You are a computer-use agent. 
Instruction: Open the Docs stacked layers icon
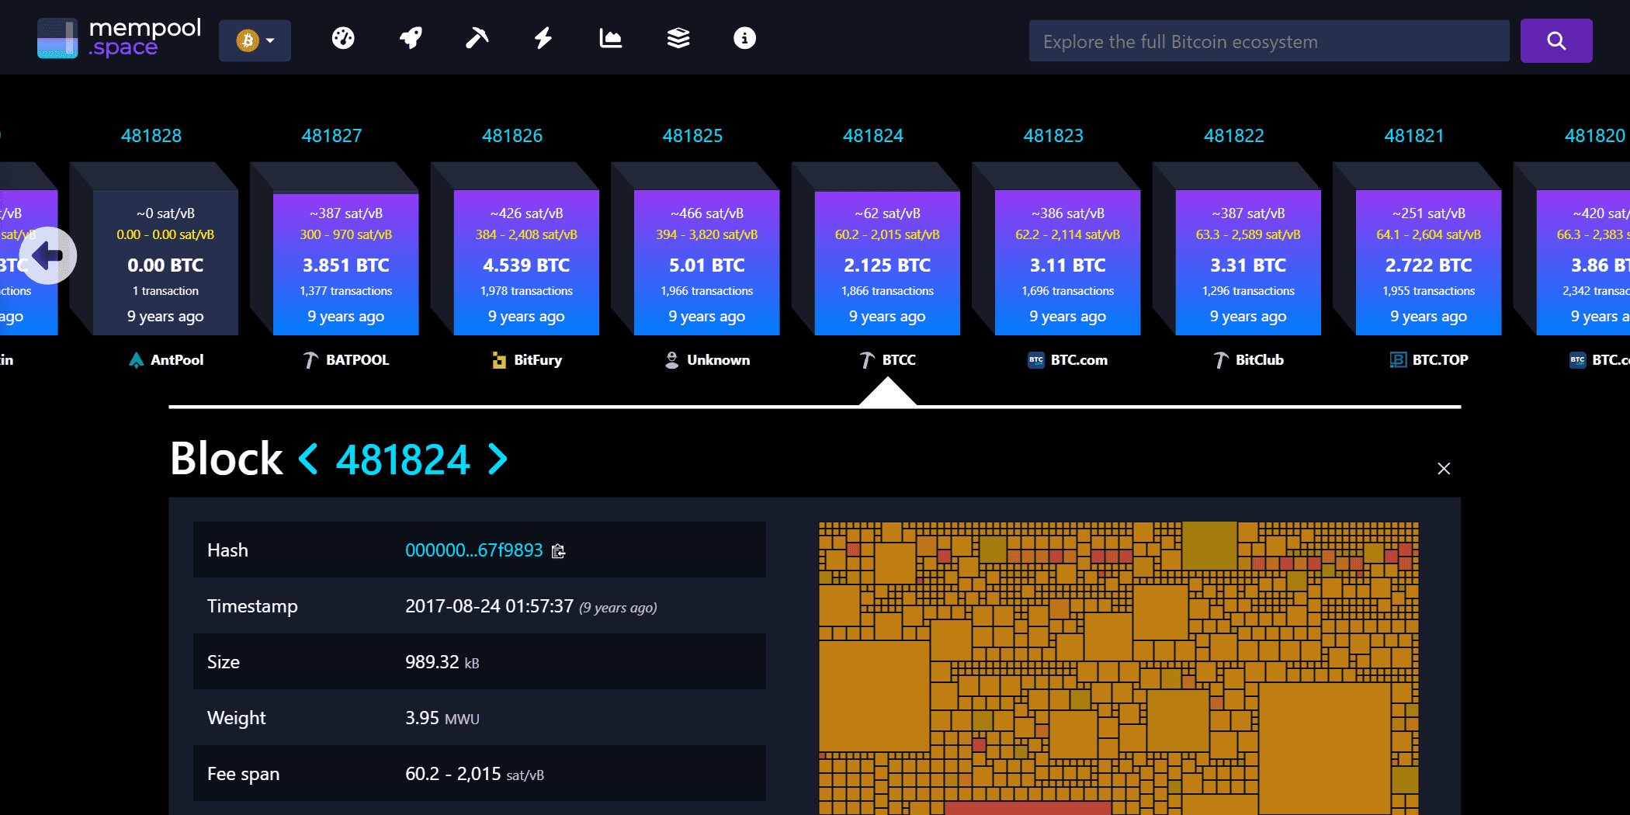[x=678, y=38]
